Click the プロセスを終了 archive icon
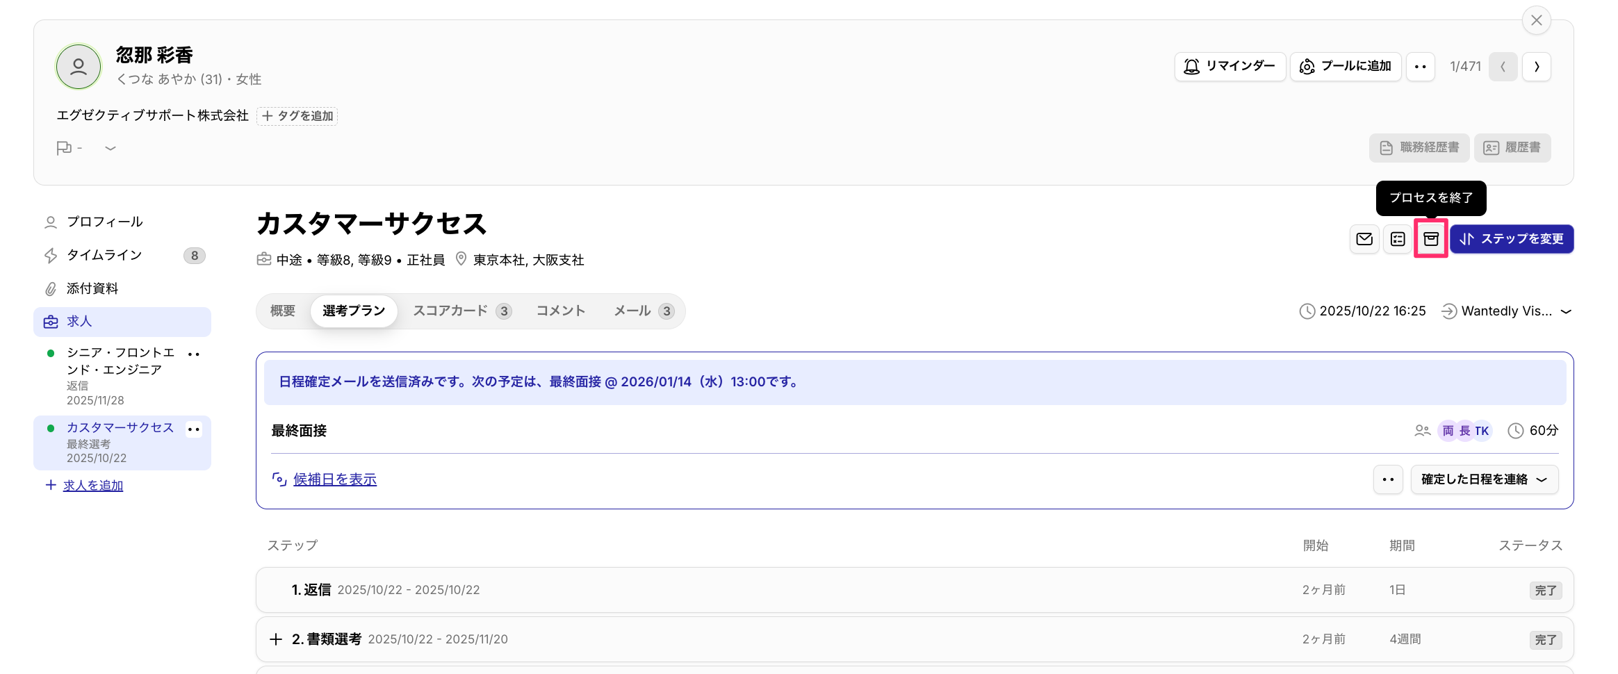Viewport: 1618px width, 674px height. click(1430, 239)
